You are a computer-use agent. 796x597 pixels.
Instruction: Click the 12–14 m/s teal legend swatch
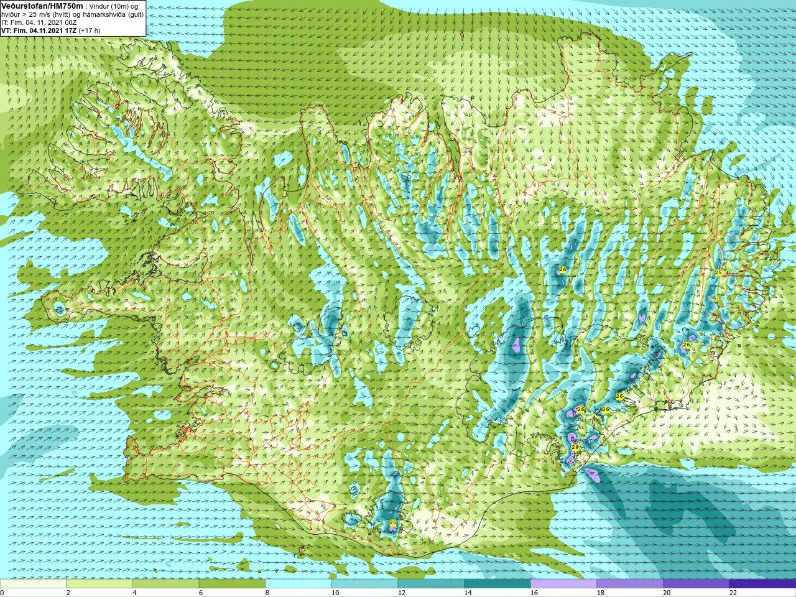(431, 584)
